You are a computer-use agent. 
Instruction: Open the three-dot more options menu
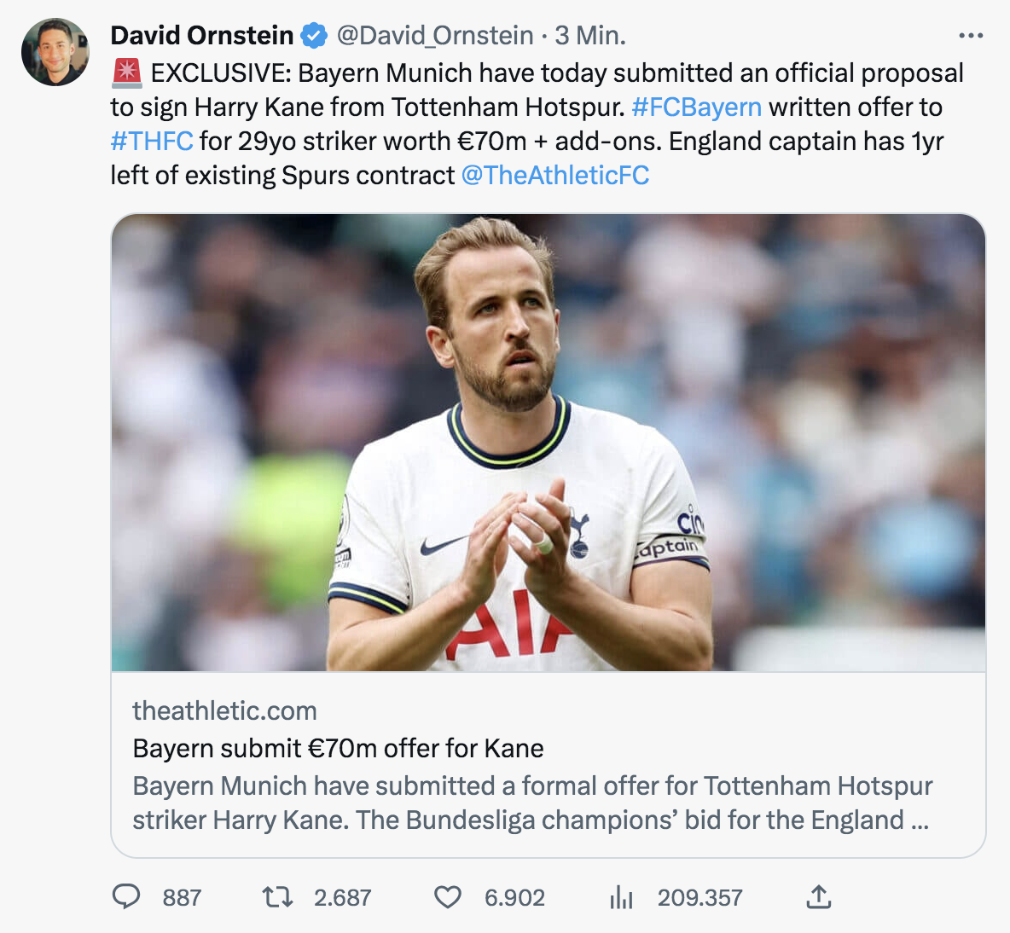point(971,36)
